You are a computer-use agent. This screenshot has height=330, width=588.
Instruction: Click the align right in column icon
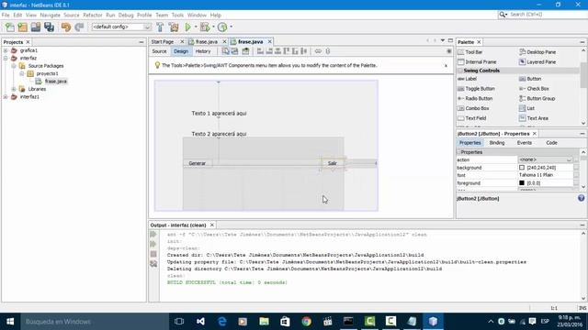coord(269,51)
